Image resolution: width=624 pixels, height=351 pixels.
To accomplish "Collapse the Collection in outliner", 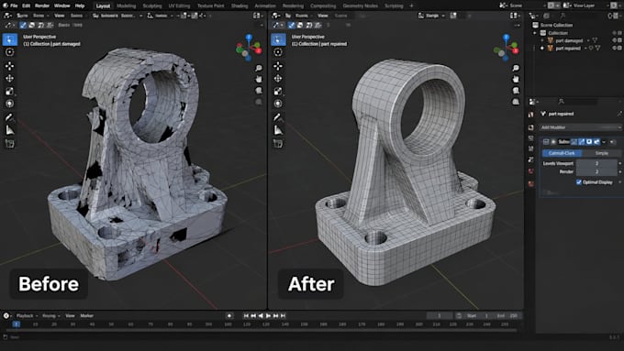I will pos(535,33).
